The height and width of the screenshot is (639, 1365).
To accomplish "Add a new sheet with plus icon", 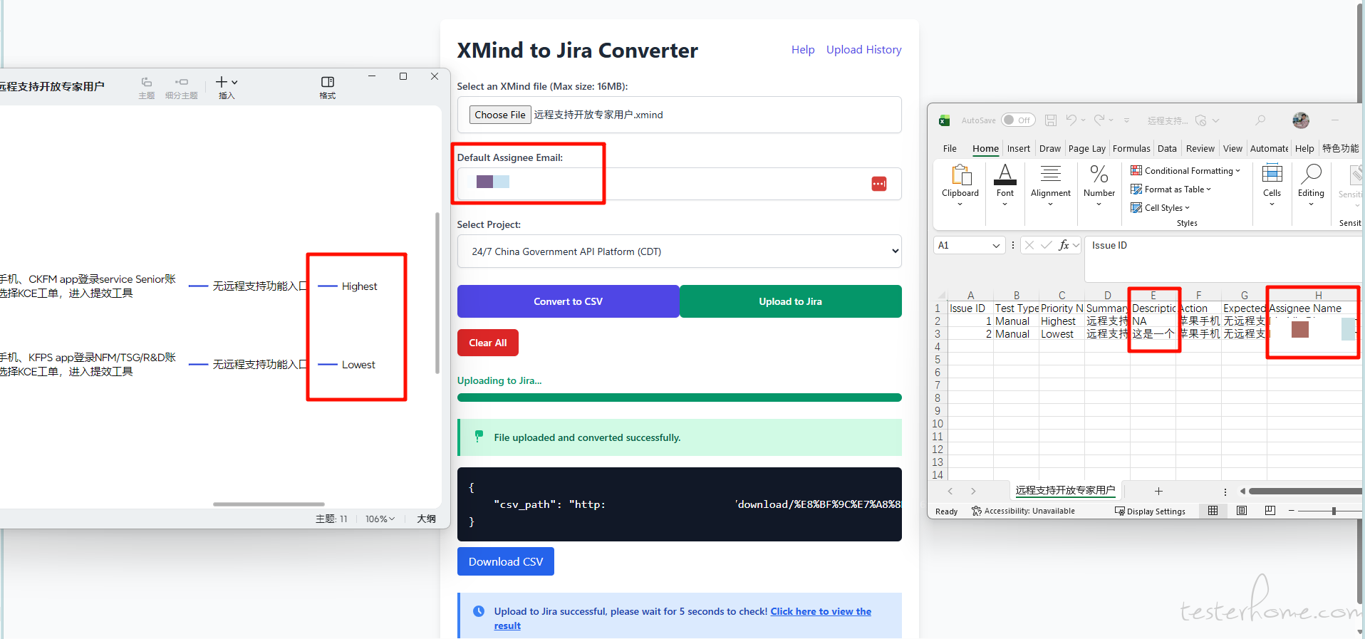I will tap(1158, 491).
